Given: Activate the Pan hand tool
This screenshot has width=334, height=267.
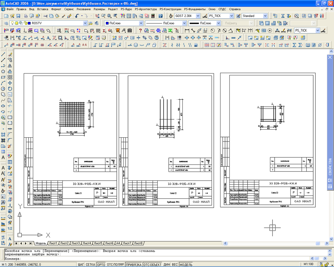Looking at the screenshot, I should (97, 16).
